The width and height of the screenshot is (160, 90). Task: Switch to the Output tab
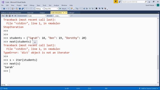[x=42, y=13]
